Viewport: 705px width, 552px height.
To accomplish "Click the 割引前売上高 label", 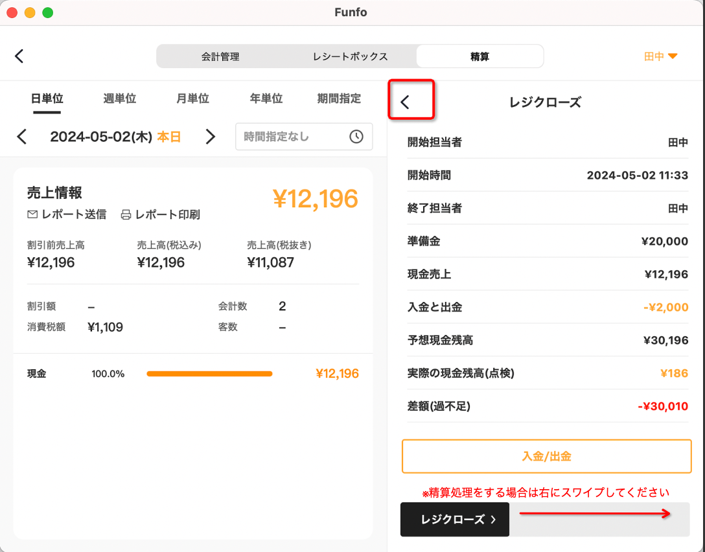I will pos(56,246).
